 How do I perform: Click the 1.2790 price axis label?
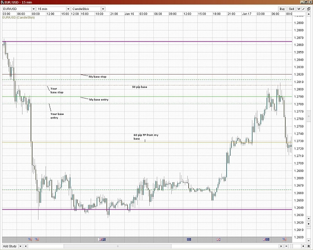point(299,96)
